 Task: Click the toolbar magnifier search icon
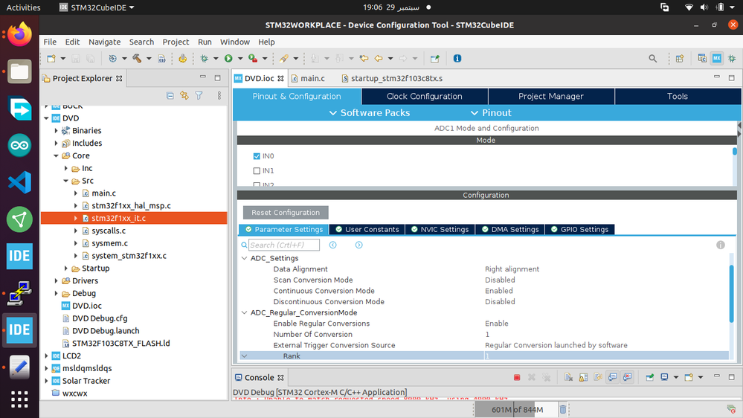(x=652, y=58)
